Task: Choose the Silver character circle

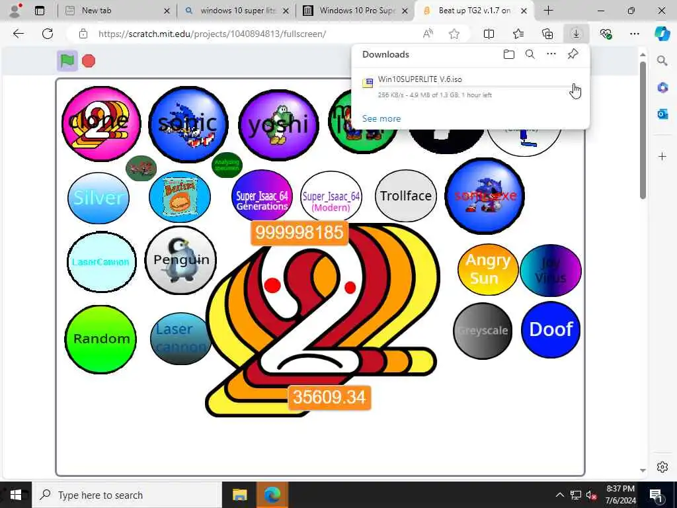Action: point(99,198)
